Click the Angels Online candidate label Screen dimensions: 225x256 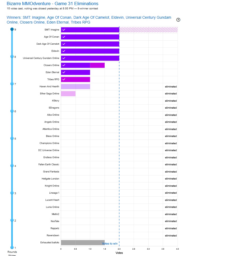tap(52, 122)
